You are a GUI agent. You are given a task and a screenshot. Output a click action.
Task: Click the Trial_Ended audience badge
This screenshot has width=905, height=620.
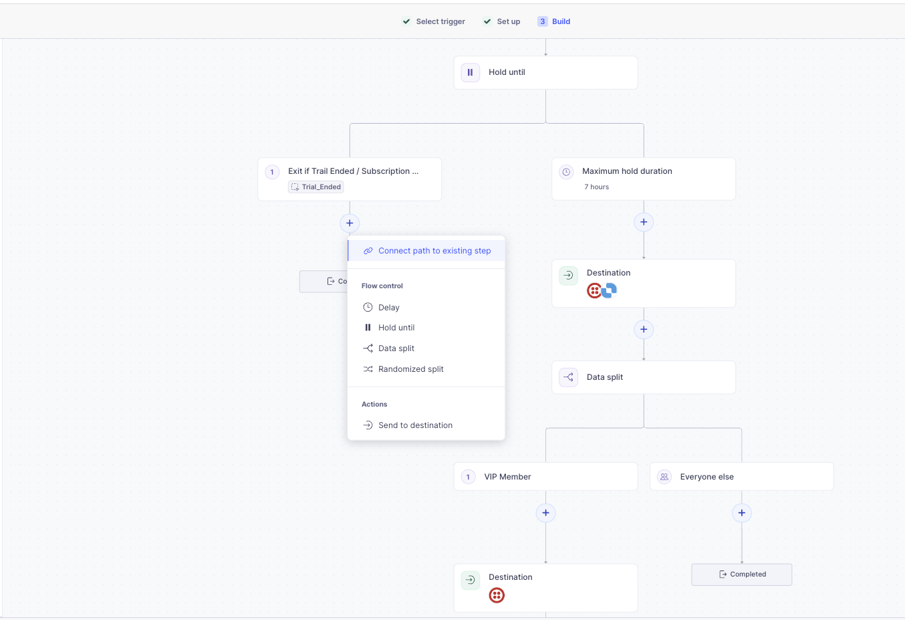[315, 187]
